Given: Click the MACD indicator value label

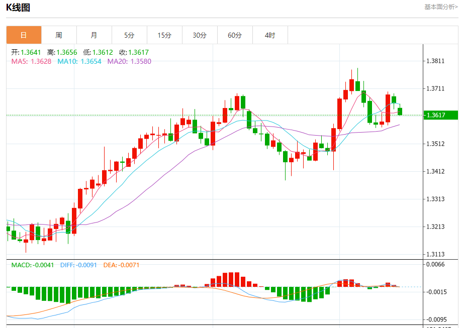Looking at the screenshot, I should coord(33,265).
